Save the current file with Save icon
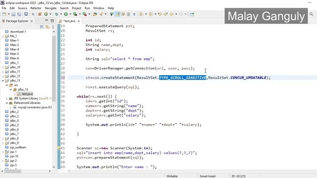 coord(13,14)
